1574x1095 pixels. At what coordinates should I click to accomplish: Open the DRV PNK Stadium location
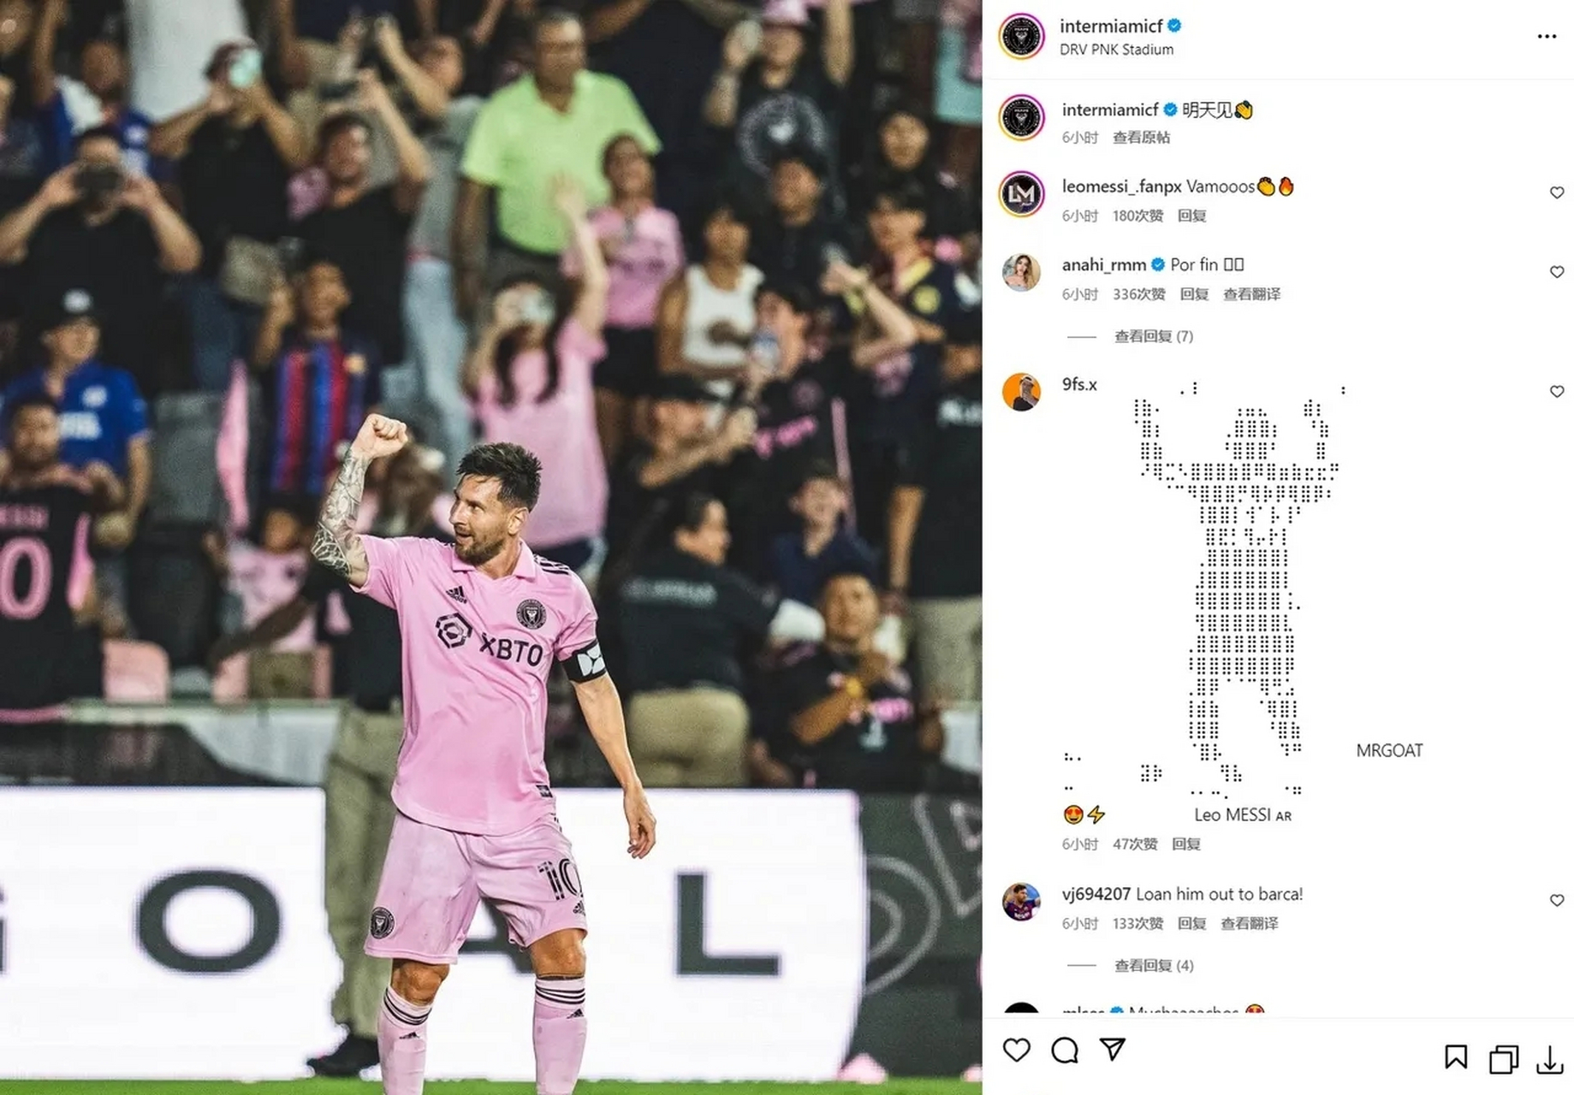[x=1116, y=50]
